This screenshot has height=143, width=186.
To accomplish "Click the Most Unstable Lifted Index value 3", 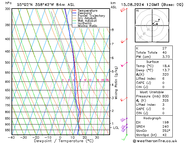I will pos(164,105).
